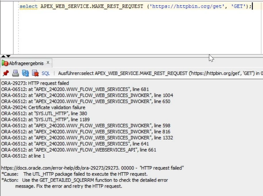This screenshot has width=263, height=196.
Task: Click the SYS.UTL_HTTP line 1189 row
Action: (x=45, y=119)
